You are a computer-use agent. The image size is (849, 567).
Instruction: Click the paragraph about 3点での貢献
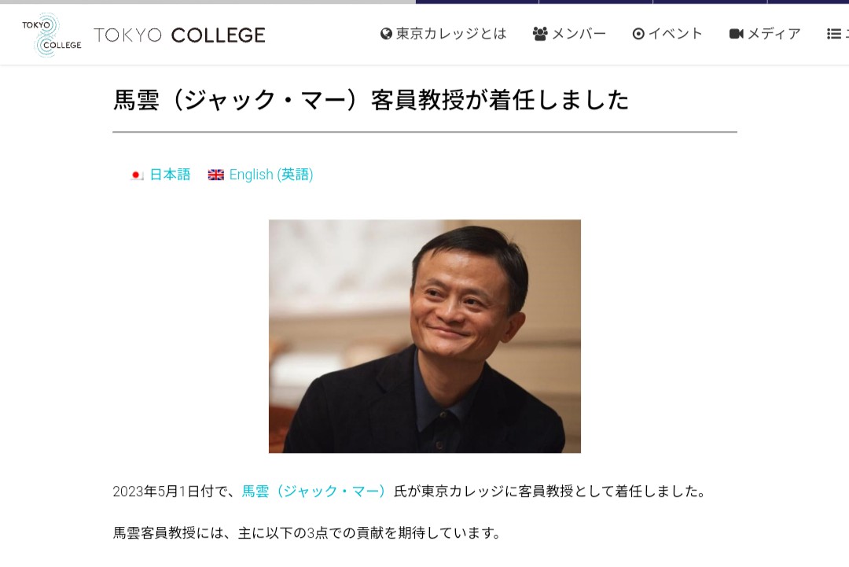[x=307, y=533]
